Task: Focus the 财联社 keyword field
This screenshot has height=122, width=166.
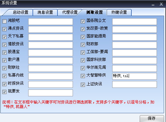Action: [51, 68]
